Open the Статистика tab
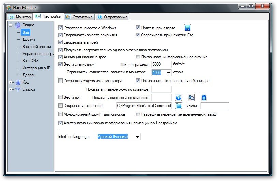The height and width of the screenshot is (181, 277). click(x=79, y=17)
